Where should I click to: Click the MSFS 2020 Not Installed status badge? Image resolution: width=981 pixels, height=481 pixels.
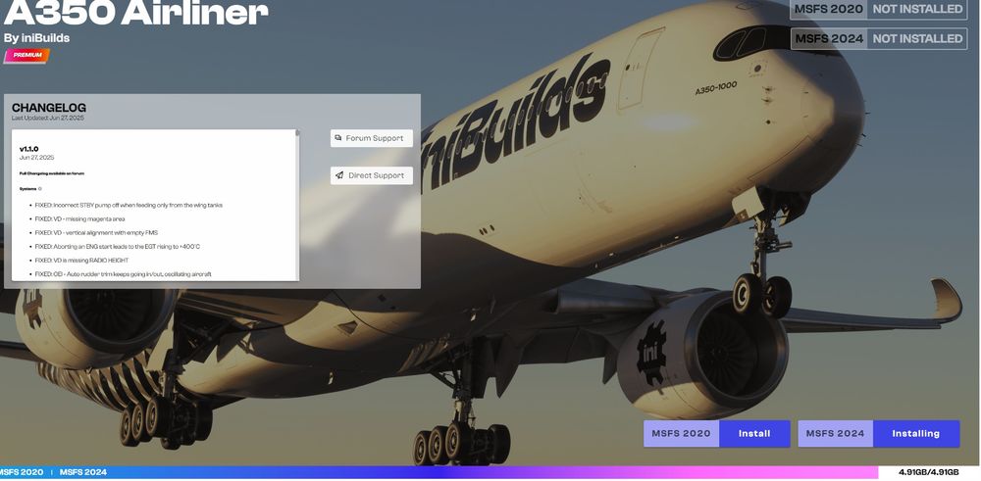tap(917, 9)
